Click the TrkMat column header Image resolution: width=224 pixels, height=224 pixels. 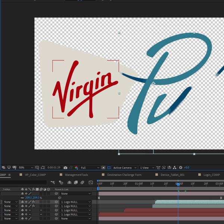(x=6, y=189)
